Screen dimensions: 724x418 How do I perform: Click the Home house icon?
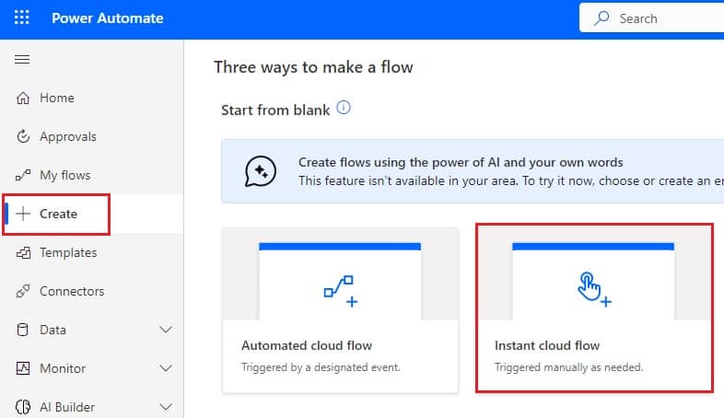pyautogui.click(x=23, y=98)
